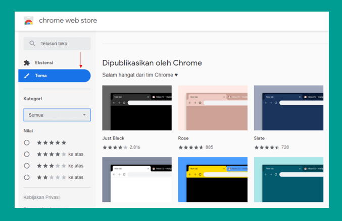Click Just Black's 2.816 rating count

coord(135,148)
